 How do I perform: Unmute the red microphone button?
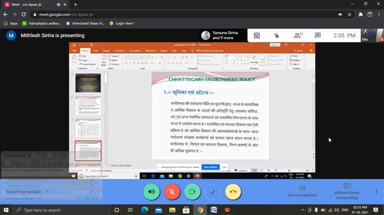172,192
